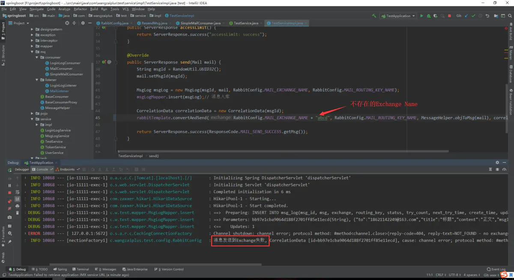Open the Refactor menu

80,9
